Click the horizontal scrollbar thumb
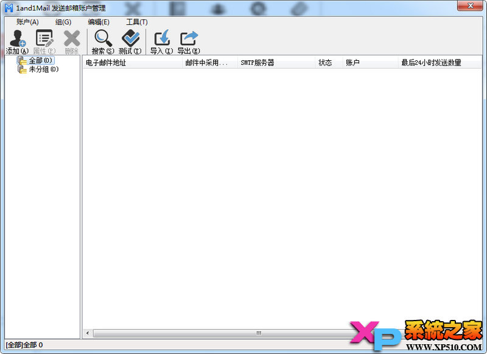The height and width of the screenshot is (354, 487). pyautogui.click(x=258, y=333)
